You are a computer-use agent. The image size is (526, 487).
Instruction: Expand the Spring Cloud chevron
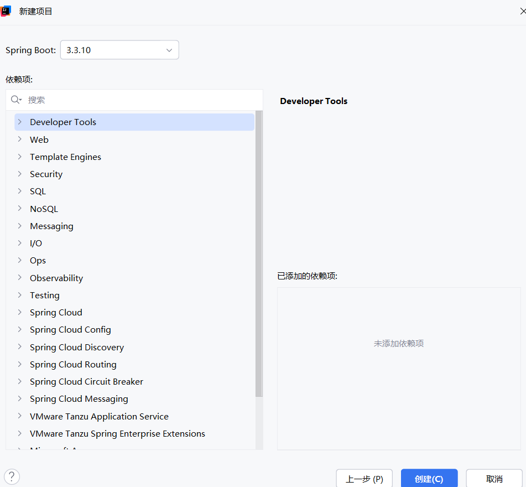[20, 312]
